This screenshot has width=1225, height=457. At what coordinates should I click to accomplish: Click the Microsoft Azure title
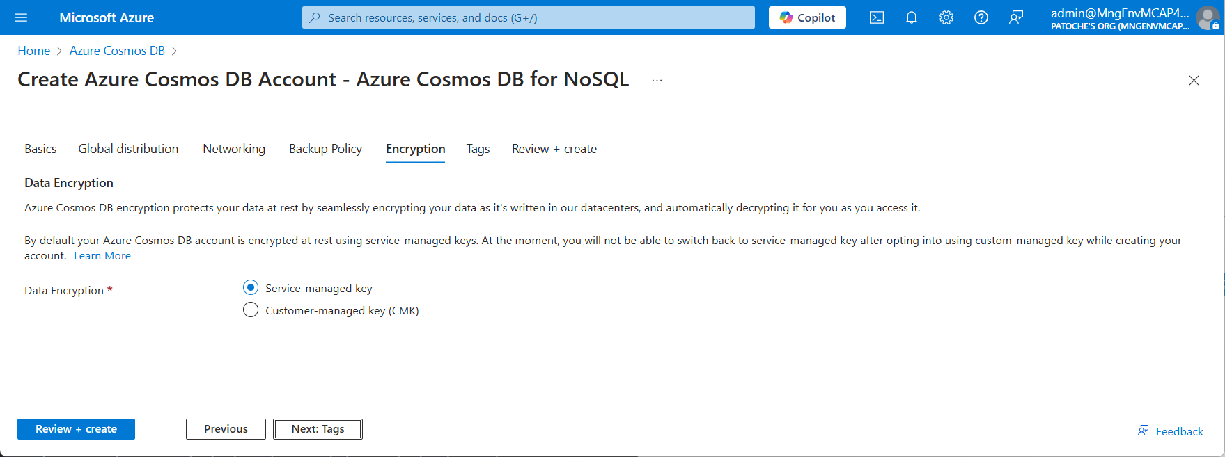click(x=107, y=17)
